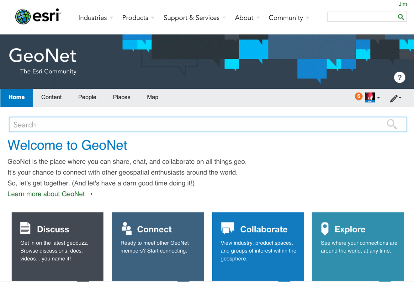The image size is (414, 282).
Task: Click the user avatar picture
Action: click(x=370, y=97)
